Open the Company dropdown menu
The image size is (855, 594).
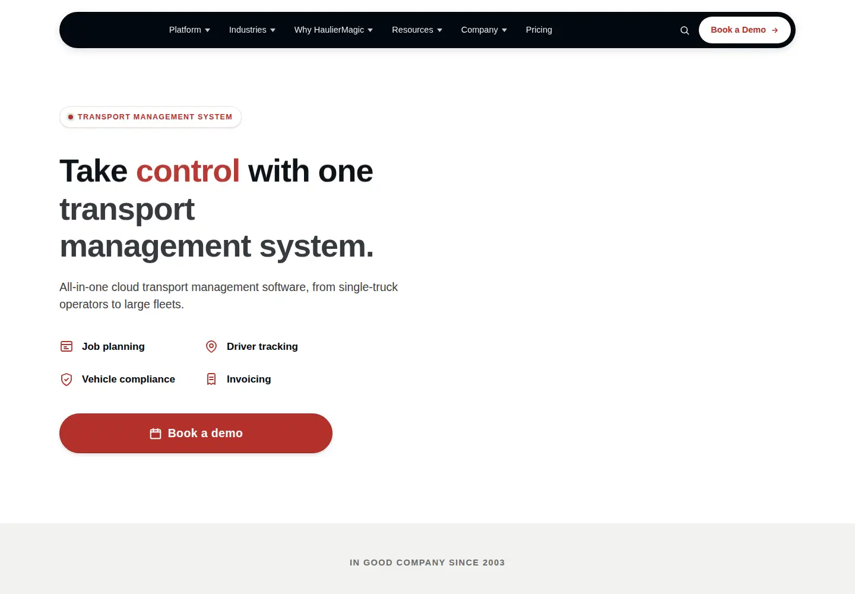(484, 30)
